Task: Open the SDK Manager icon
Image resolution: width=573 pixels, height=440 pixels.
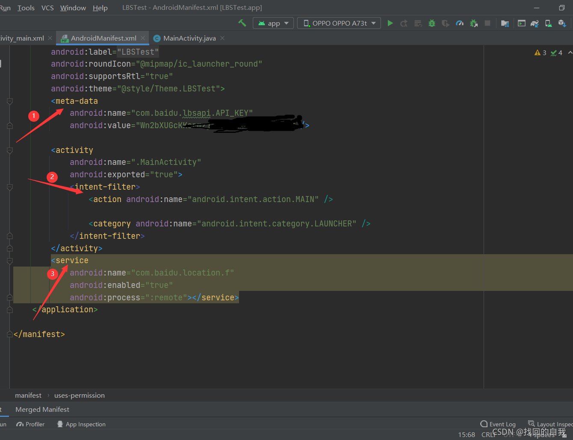Action: pyautogui.click(x=562, y=23)
